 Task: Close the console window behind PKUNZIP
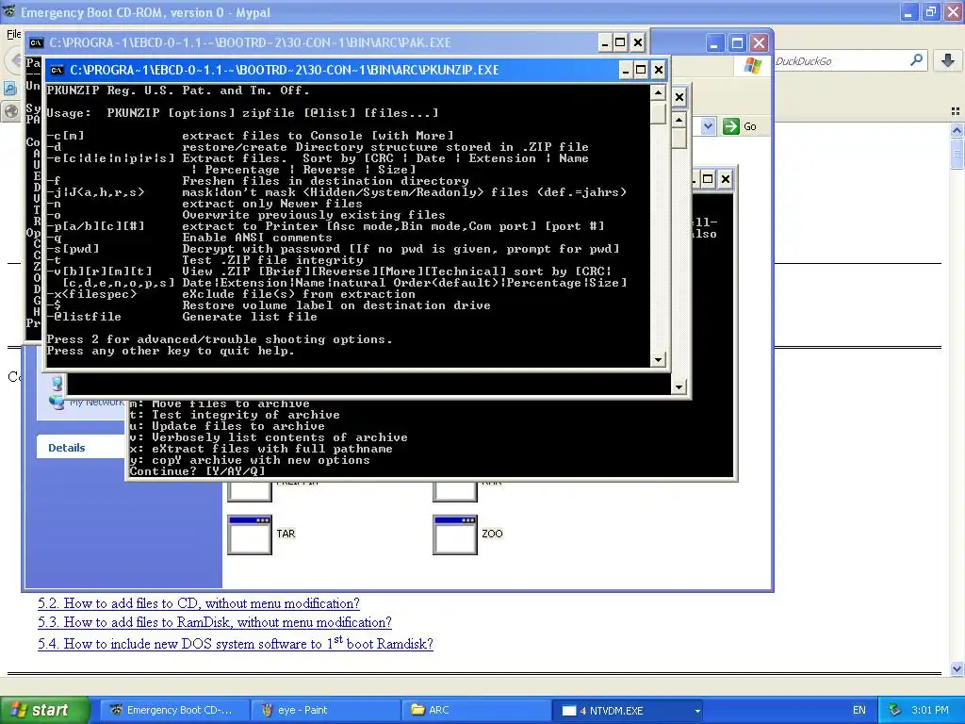[x=679, y=97]
